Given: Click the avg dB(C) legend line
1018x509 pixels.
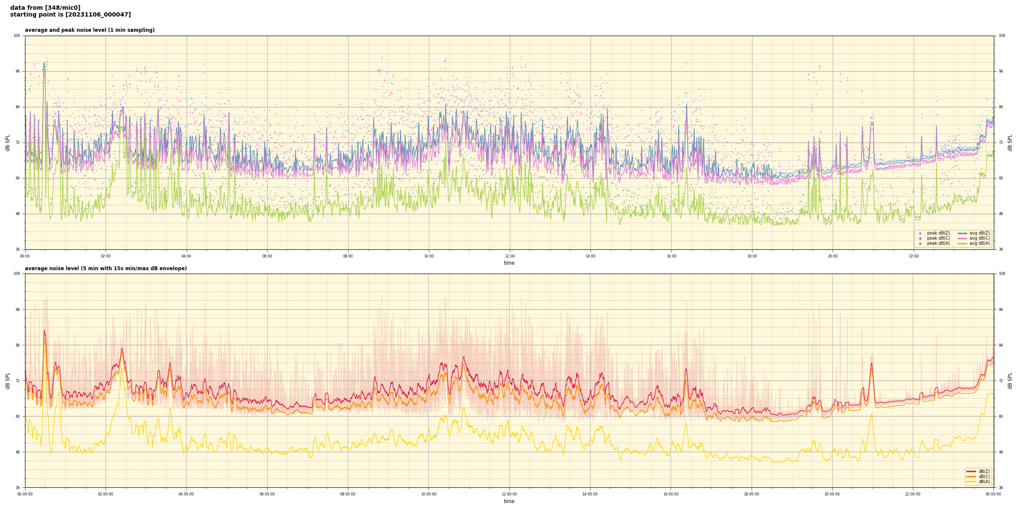Looking at the screenshot, I should [962, 238].
